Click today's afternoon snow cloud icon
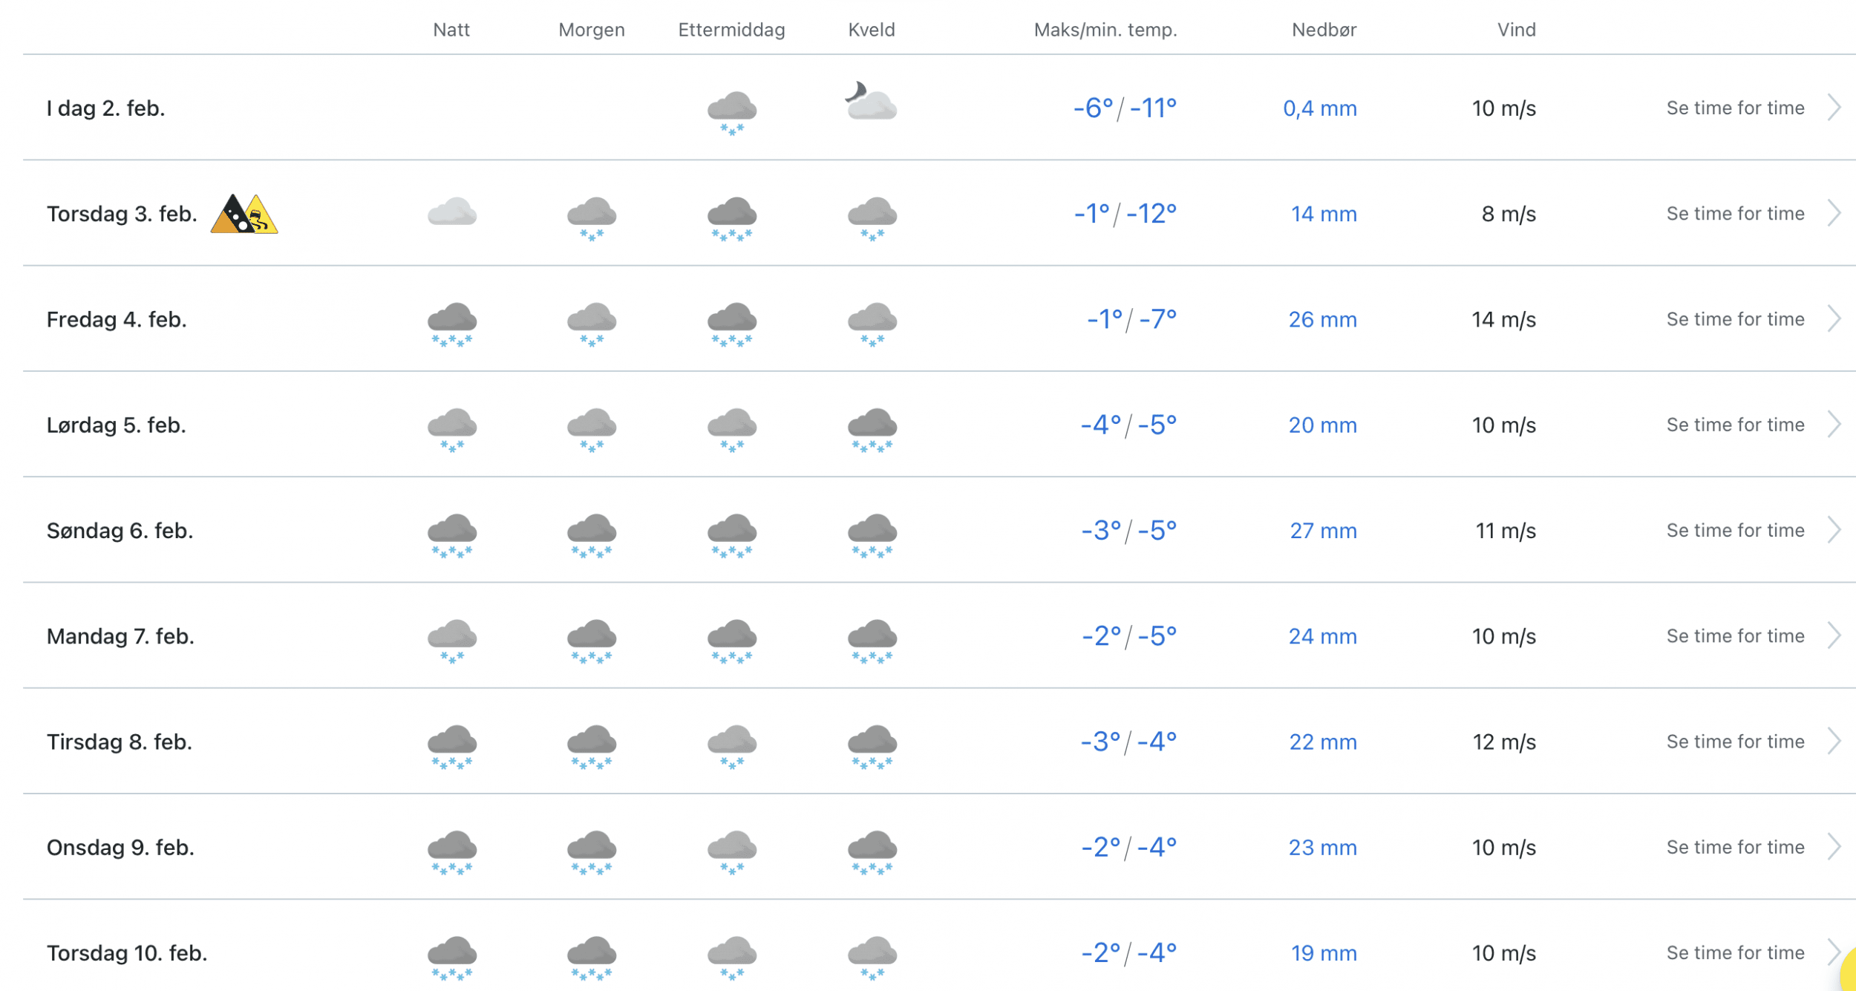 coord(731,111)
